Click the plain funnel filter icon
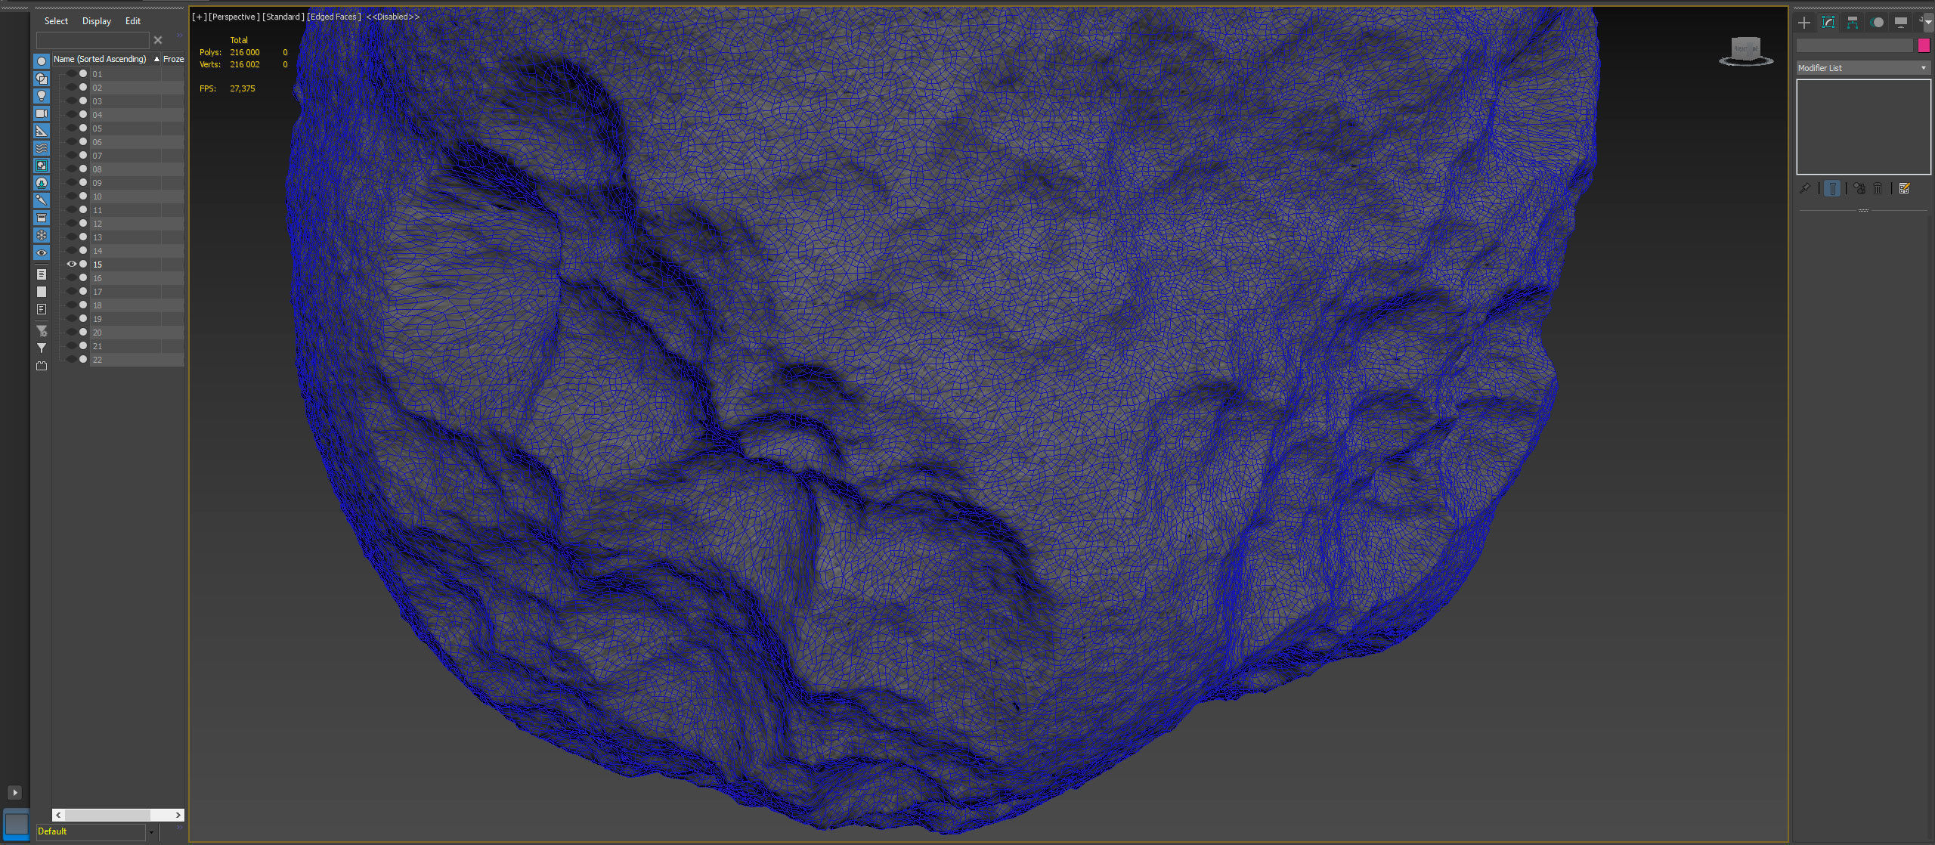 pos(42,348)
